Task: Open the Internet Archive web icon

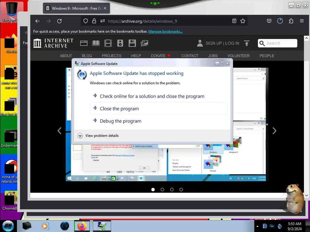Action: click(x=84, y=43)
